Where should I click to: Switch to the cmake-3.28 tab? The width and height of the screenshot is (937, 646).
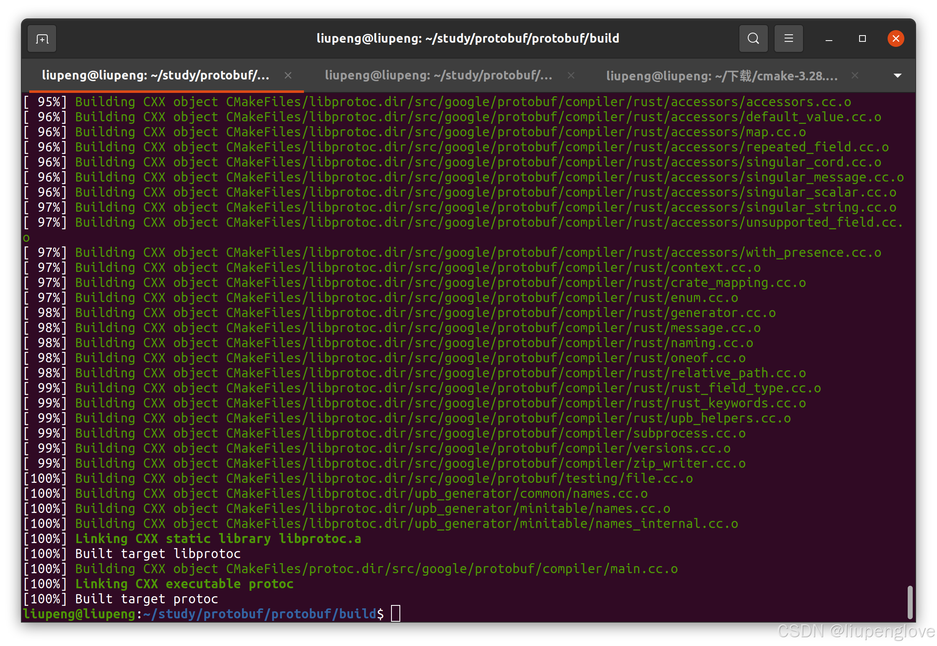coord(722,76)
